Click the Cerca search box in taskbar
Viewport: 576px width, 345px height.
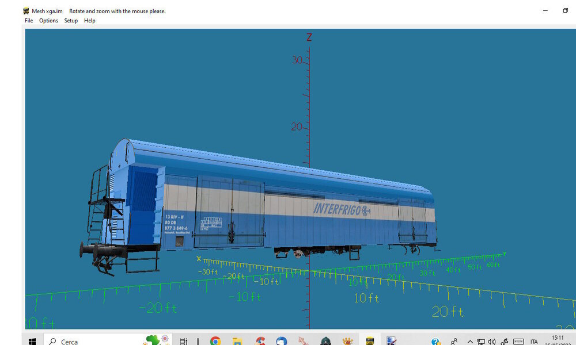pyautogui.click(x=108, y=340)
